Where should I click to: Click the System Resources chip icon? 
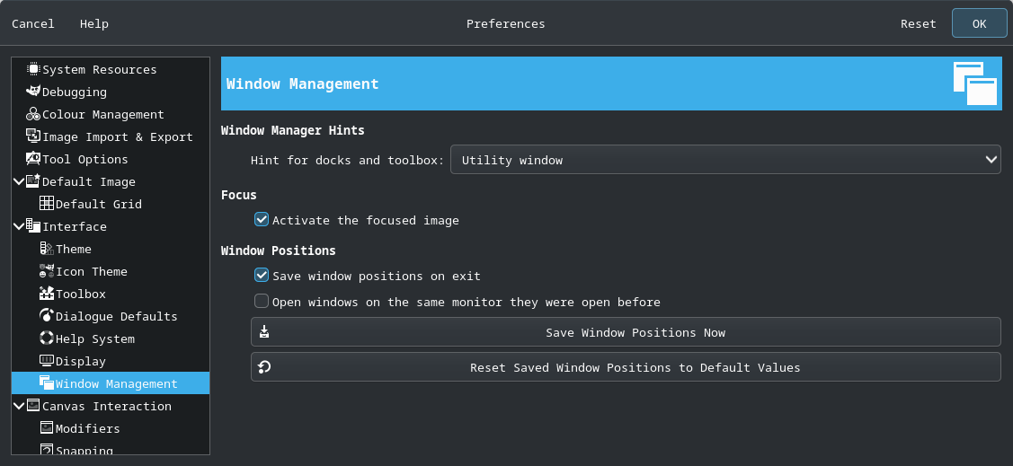pyautogui.click(x=33, y=69)
